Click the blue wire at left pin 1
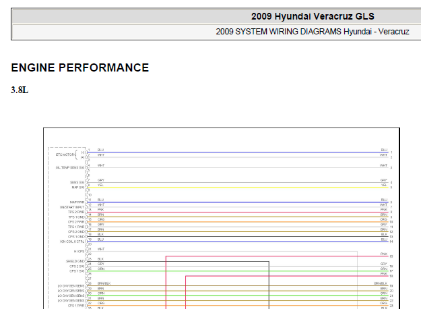Image resolution: width=421 pixels, height=309 pixels. 238,152
